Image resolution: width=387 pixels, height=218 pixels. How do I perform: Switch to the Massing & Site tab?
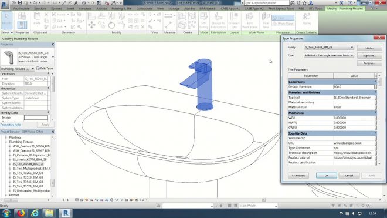point(121,8)
